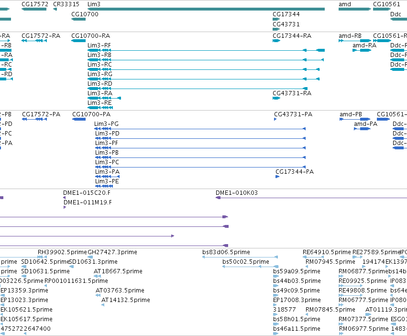407x336 pixels.
Task: Select the AT03763.5prime EST
Action: (x=98, y=295)
